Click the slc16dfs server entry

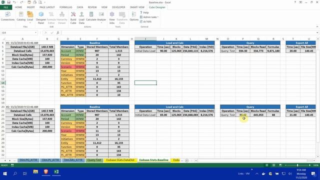[x=145, y=21]
